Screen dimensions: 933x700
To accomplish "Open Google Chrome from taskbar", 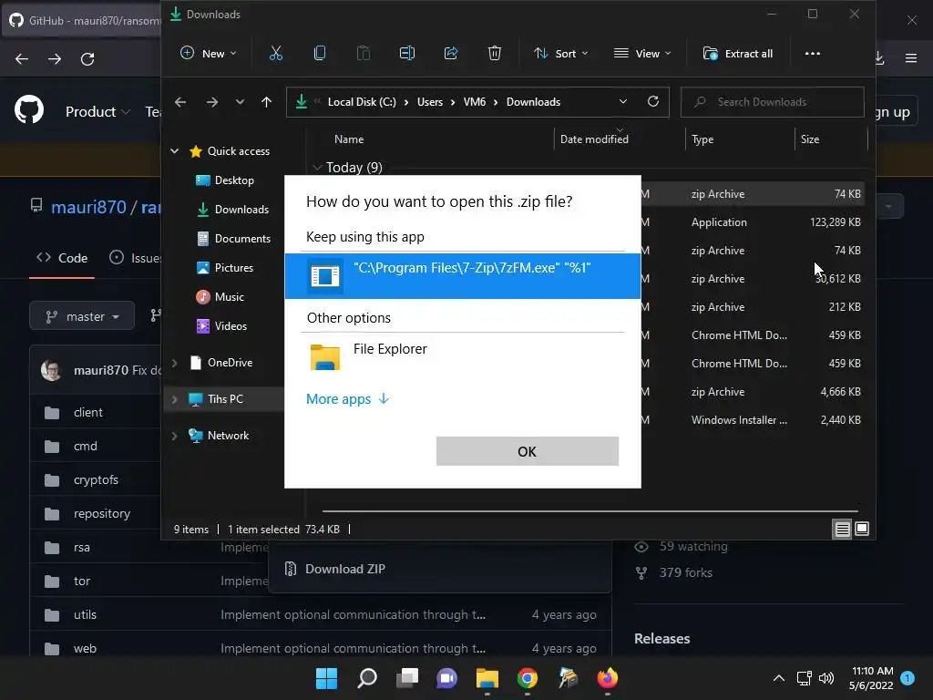I will pos(528,678).
